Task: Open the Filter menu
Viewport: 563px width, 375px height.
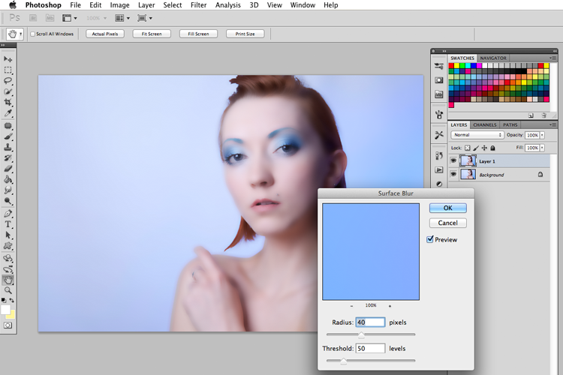Action: (199, 5)
